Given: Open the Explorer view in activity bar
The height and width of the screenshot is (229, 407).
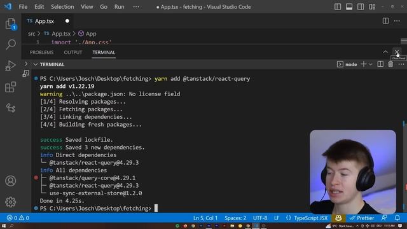Looking at the screenshot, I should pyautogui.click(x=10, y=24).
